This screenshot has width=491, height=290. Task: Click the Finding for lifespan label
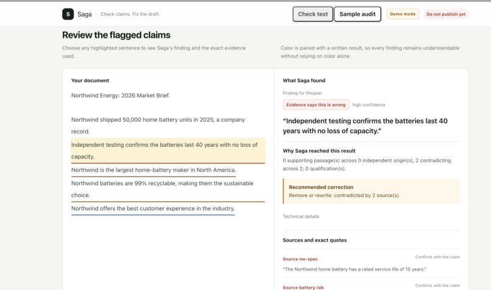(x=302, y=93)
